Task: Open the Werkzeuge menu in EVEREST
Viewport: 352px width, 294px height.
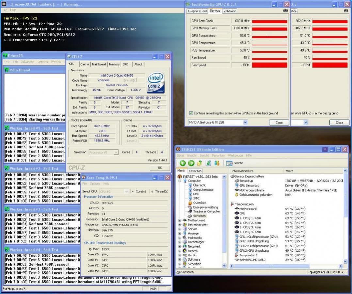Action: tap(235, 155)
